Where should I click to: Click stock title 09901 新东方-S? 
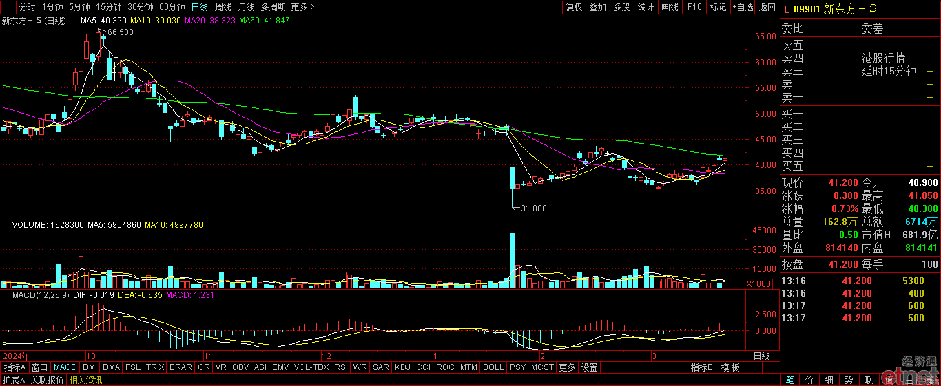(x=836, y=8)
